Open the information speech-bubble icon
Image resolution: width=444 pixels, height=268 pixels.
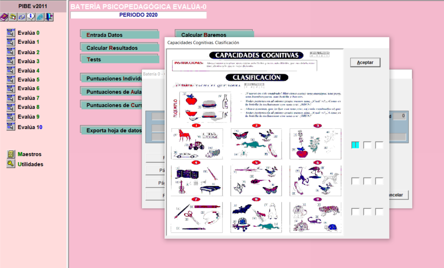31,17
